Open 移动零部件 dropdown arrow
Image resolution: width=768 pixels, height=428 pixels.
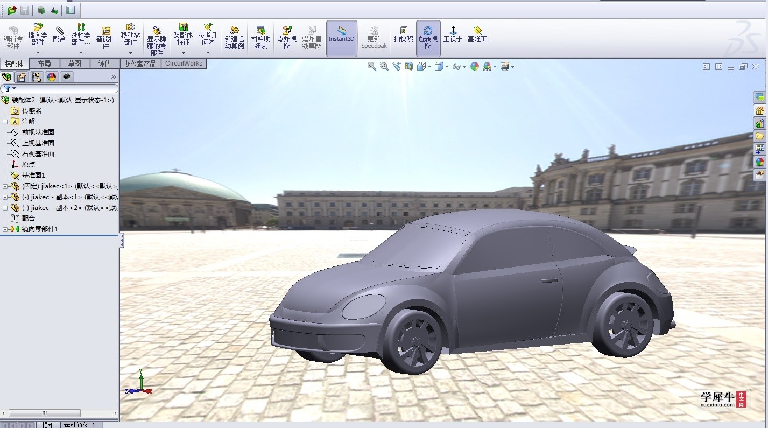coord(130,53)
